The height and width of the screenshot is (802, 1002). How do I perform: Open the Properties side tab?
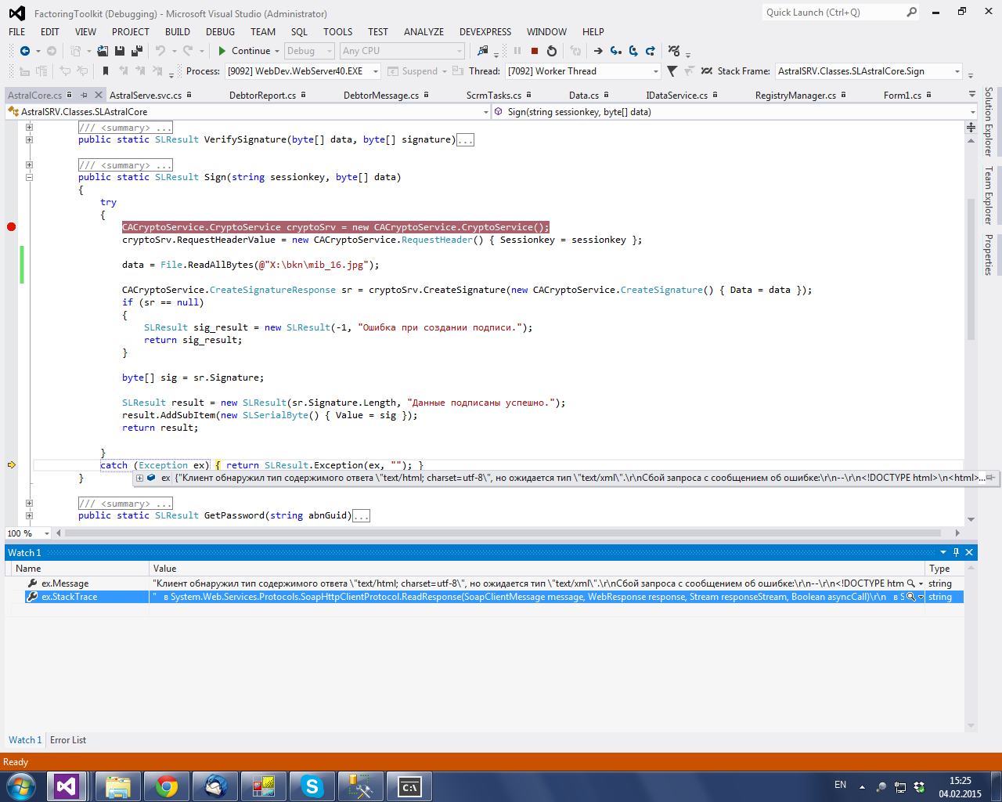coord(989,255)
